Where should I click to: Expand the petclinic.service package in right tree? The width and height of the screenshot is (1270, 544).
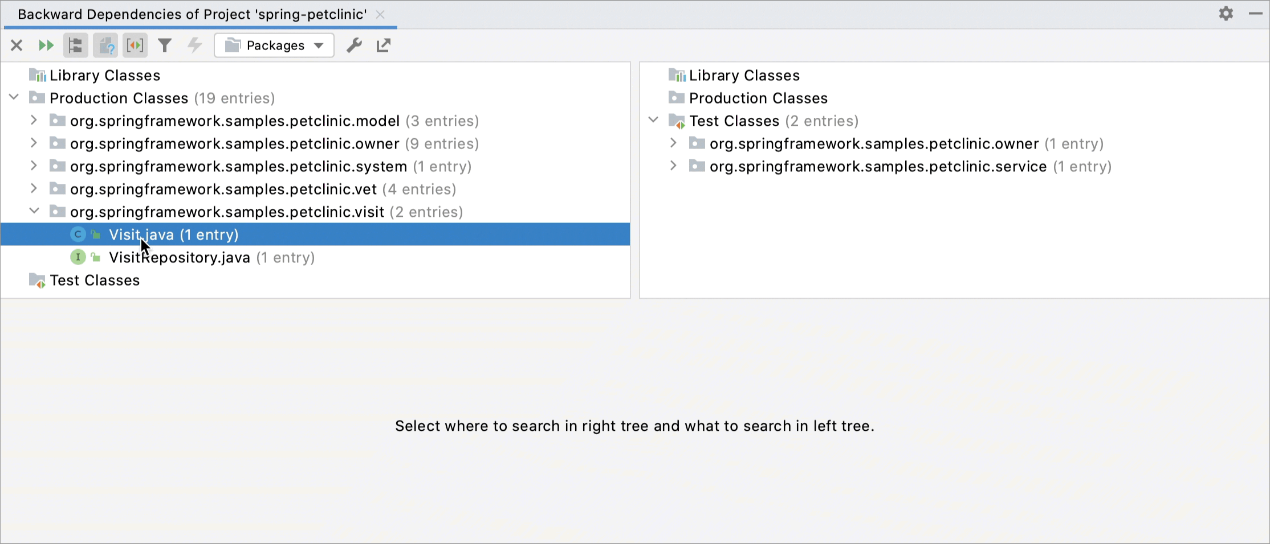click(x=673, y=166)
